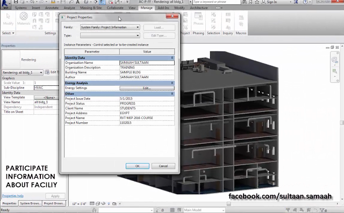344x213 pixels.
Task: Click the detail level icon in view control bar
Action: (x=92, y=203)
